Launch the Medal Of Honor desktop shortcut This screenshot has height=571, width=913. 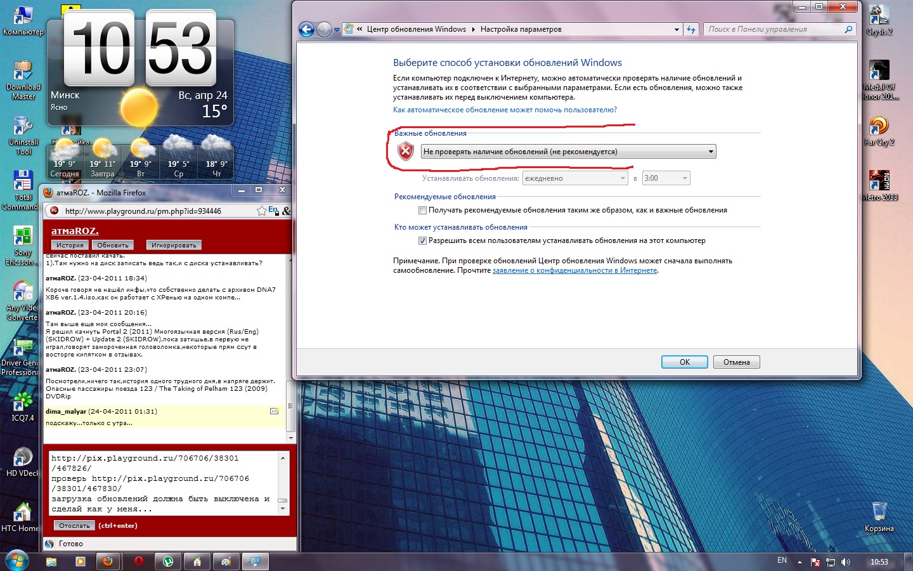point(880,80)
